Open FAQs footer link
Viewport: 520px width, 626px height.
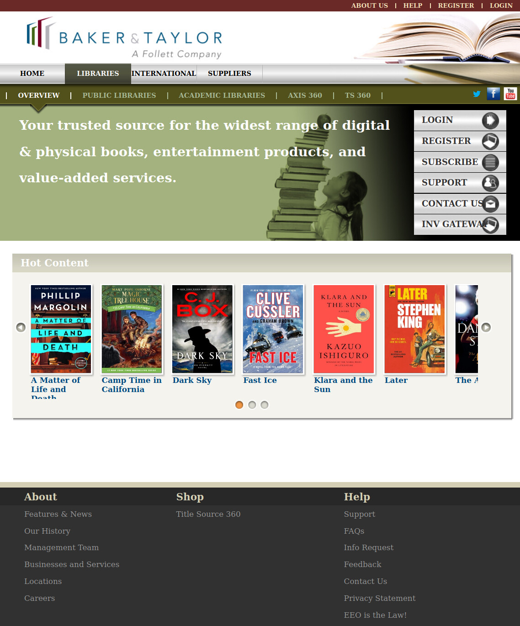[x=354, y=531]
